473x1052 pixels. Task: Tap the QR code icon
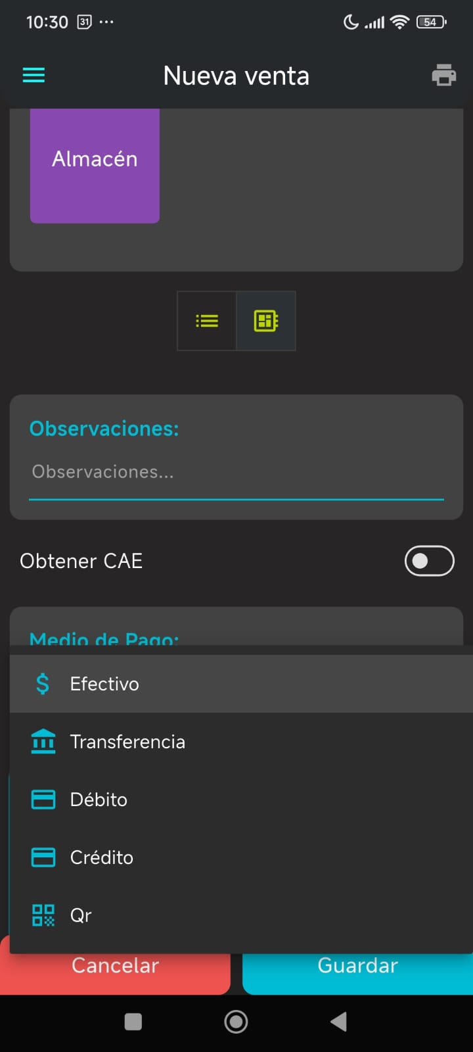coord(43,915)
